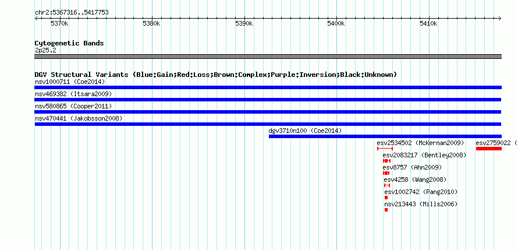This screenshot has width=518, height=250.
Task: Click the left arrow of the ruler
Action: (x=36, y=18)
